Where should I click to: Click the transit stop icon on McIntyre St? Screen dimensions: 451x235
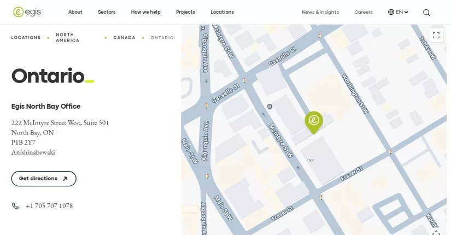click(x=270, y=107)
